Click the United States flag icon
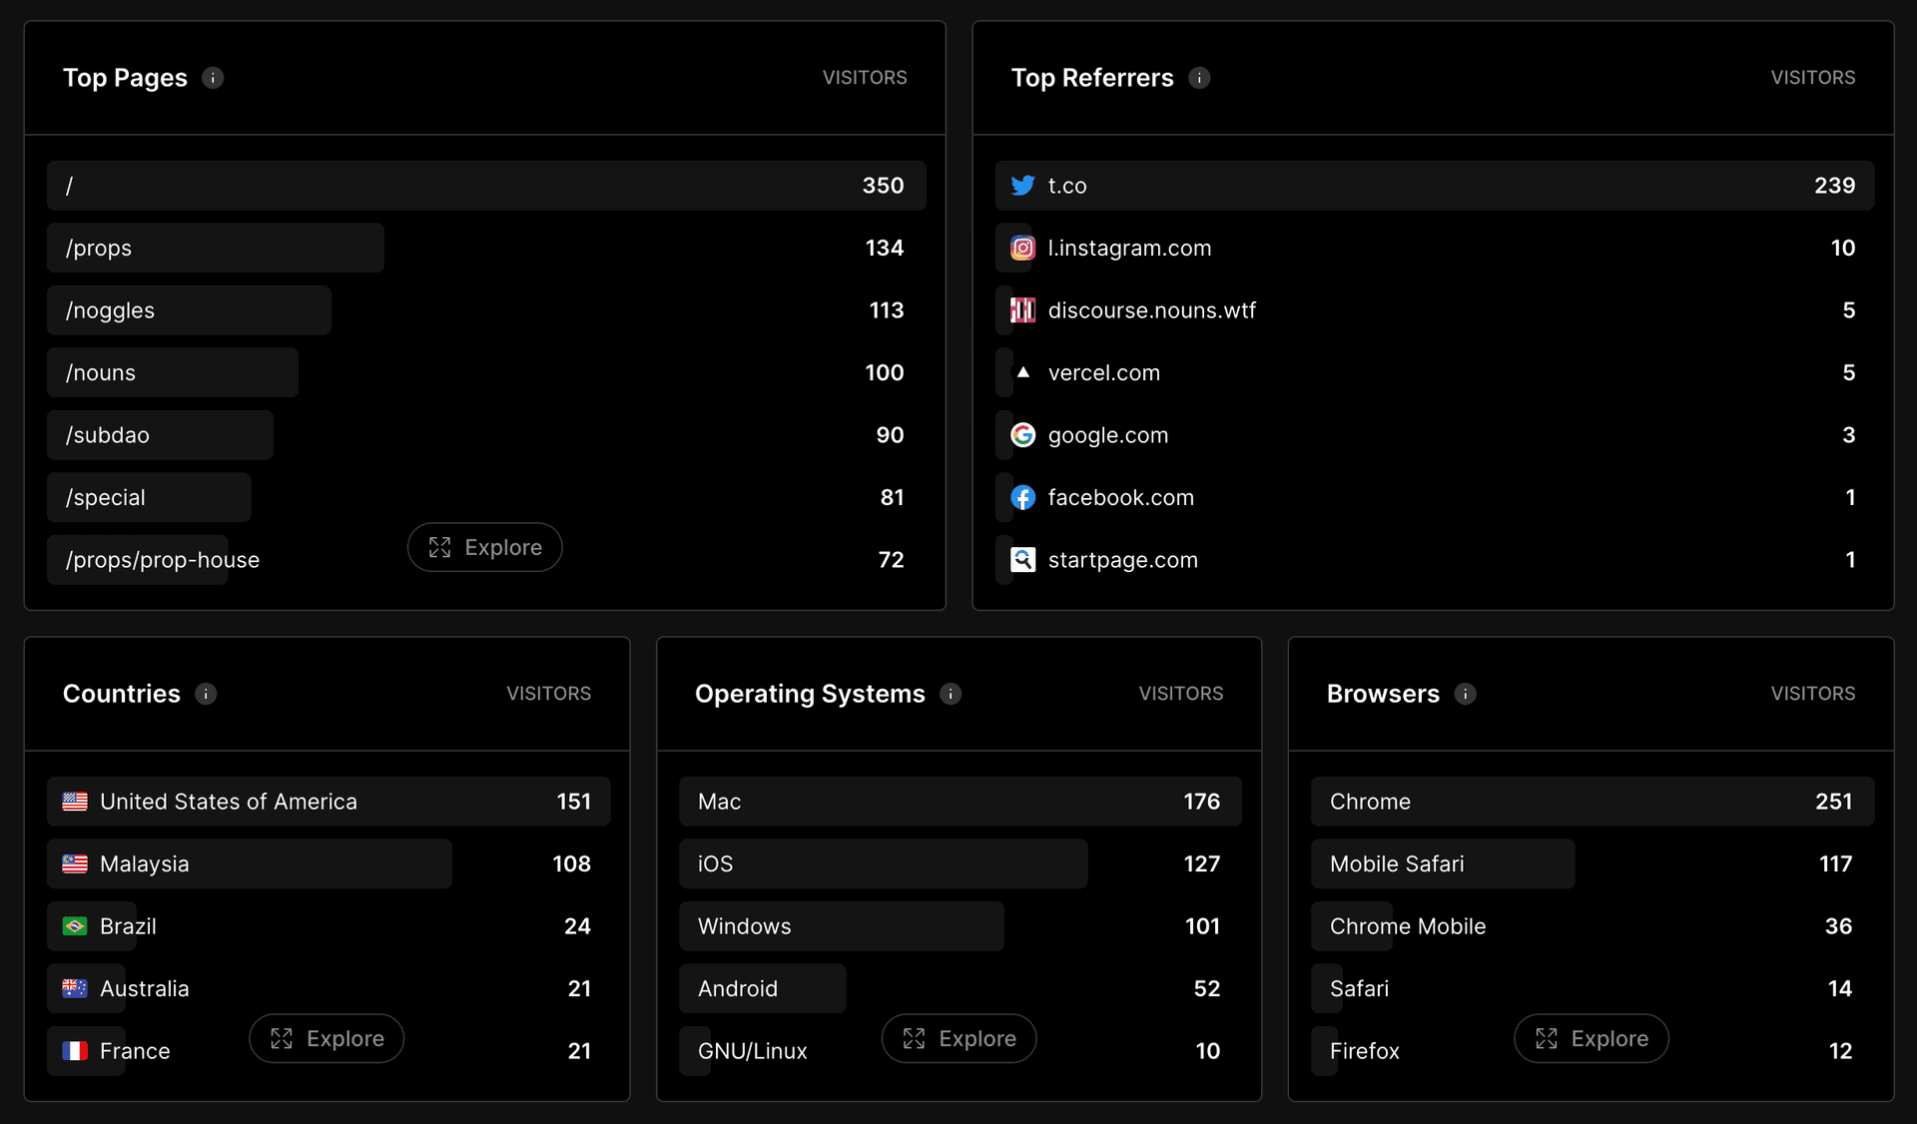Image resolution: width=1917 pixels, height=1124 pixels. click(75, 802)
